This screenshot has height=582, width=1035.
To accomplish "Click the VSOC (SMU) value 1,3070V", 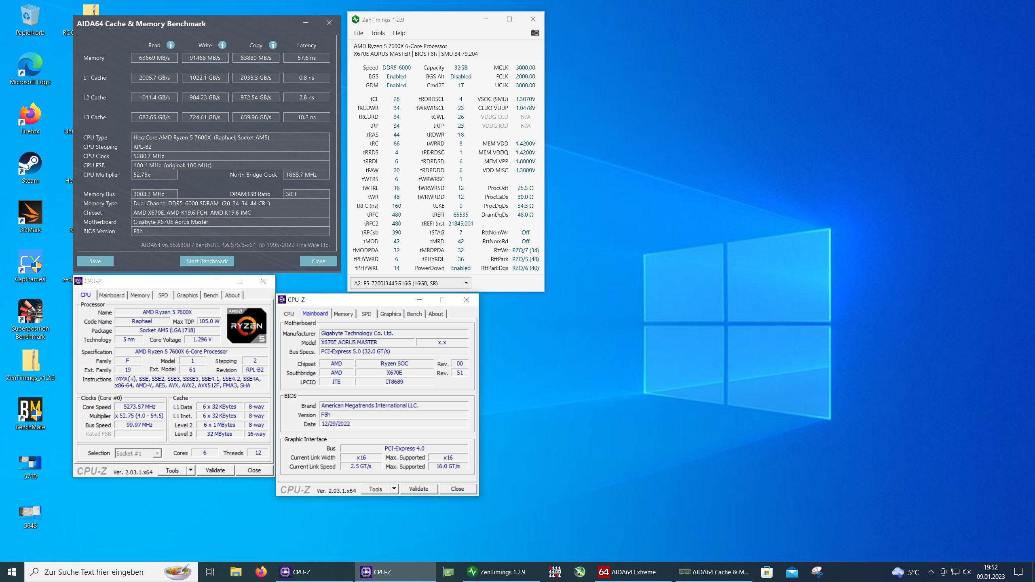I will (x=525, y=99).
